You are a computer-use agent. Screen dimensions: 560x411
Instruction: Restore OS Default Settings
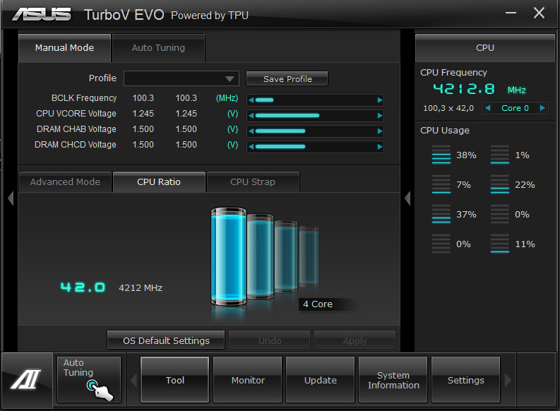click(166, 340)
